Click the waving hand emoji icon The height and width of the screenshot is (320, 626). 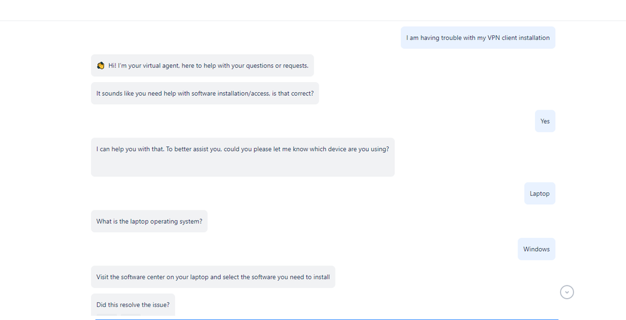pos(100,65)
